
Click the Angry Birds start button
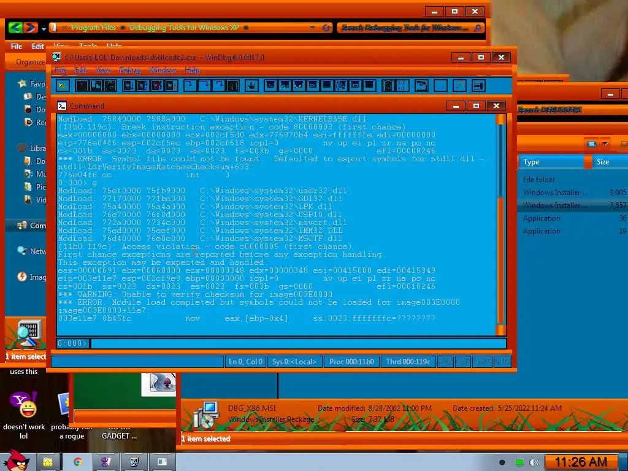tap(15, 461)
